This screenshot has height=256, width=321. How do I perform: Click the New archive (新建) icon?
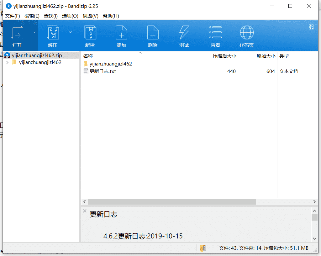[x=90, y=33]
